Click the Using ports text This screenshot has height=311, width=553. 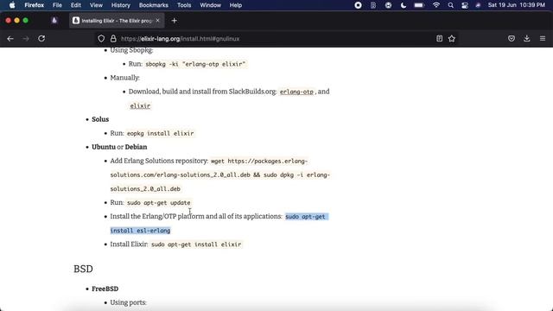pyautogui.click(x=128, y=302)
